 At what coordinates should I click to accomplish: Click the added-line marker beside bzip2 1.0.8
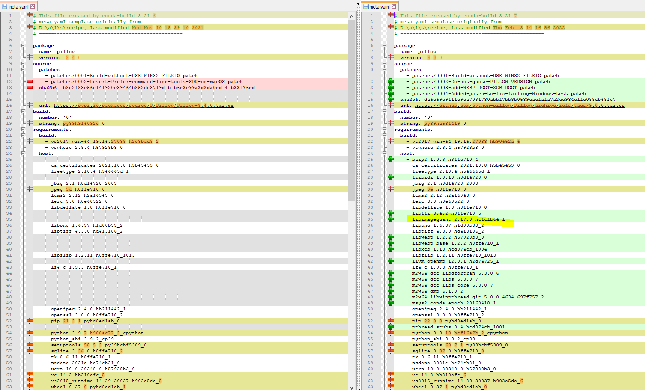(391, 159)
